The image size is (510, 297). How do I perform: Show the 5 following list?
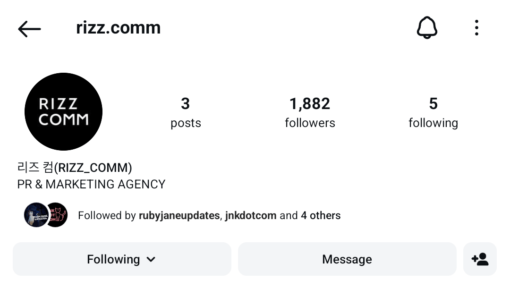(433, 112)
